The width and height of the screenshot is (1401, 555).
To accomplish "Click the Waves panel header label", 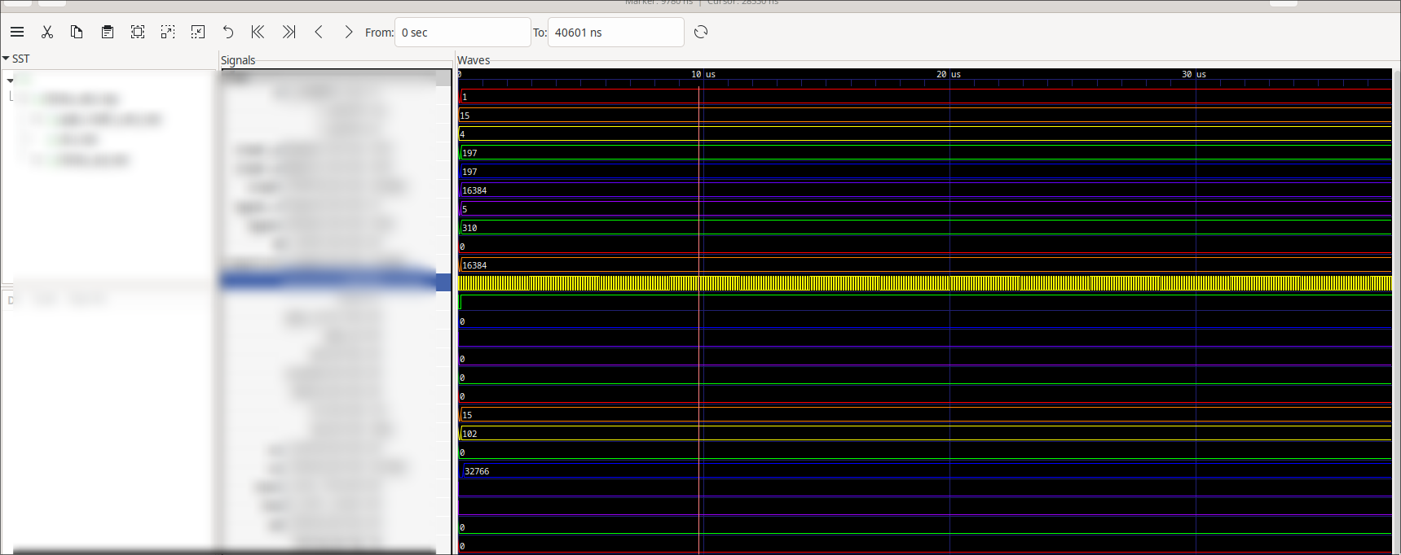I will pyautogui.click(x=474, y=60).
